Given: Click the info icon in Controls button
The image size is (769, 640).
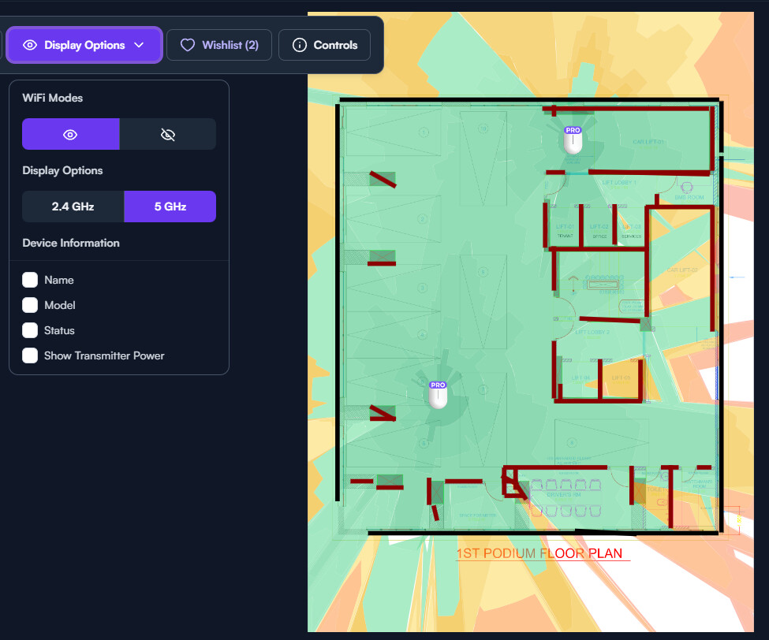Looking at the screenshot, I should (299, 45).
